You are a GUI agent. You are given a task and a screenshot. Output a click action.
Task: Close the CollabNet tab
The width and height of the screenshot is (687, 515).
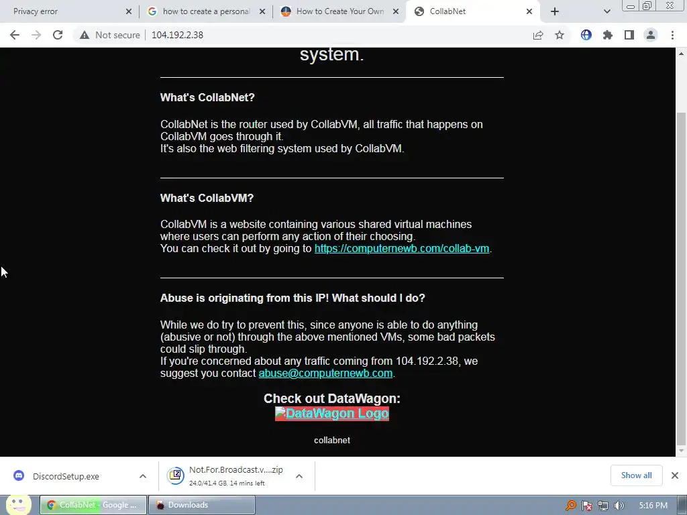(x=529, y=11)
